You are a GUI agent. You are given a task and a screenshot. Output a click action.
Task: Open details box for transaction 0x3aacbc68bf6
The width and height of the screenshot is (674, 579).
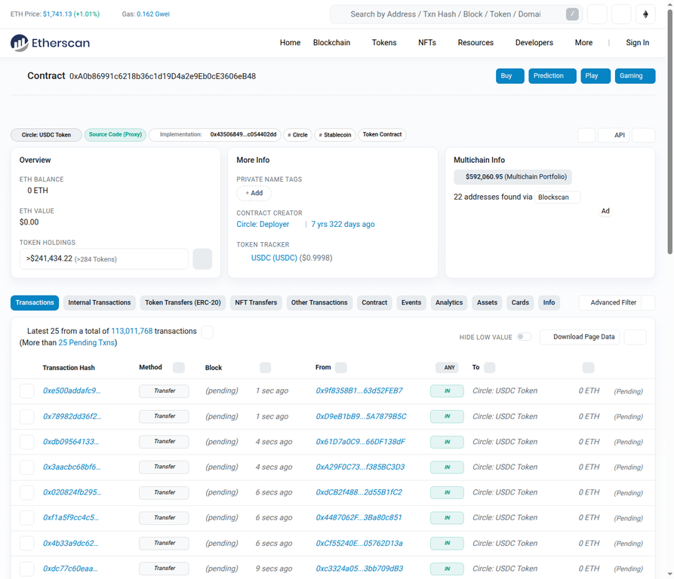click(x=26, y=467)
